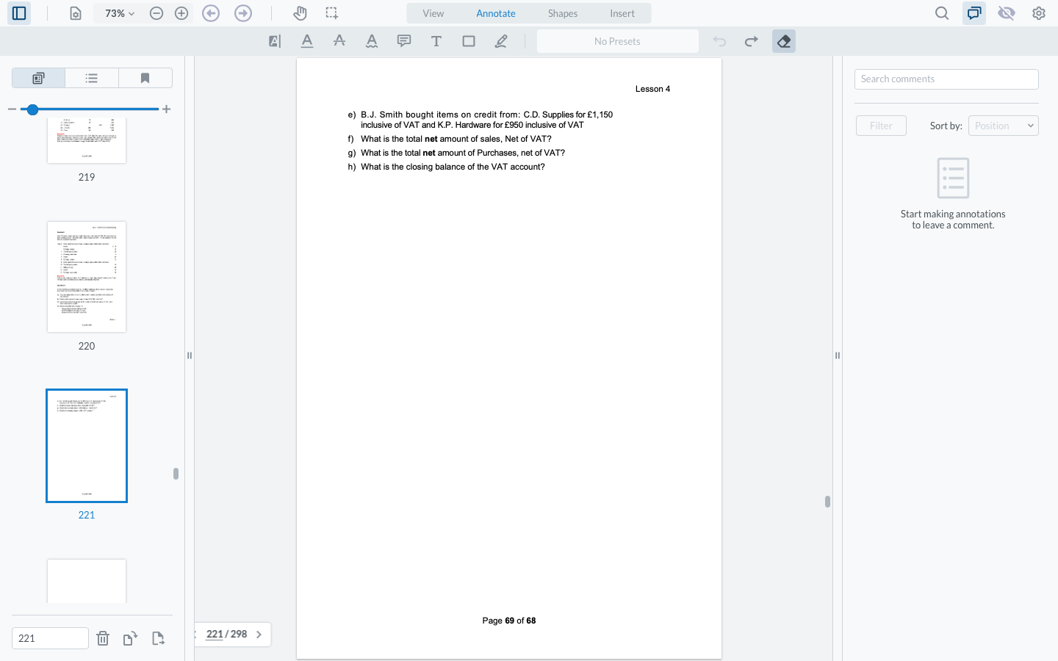The image size is (1058, 661).
Task: Hide annotations with the eye icon
Action: click(1007, 13)
